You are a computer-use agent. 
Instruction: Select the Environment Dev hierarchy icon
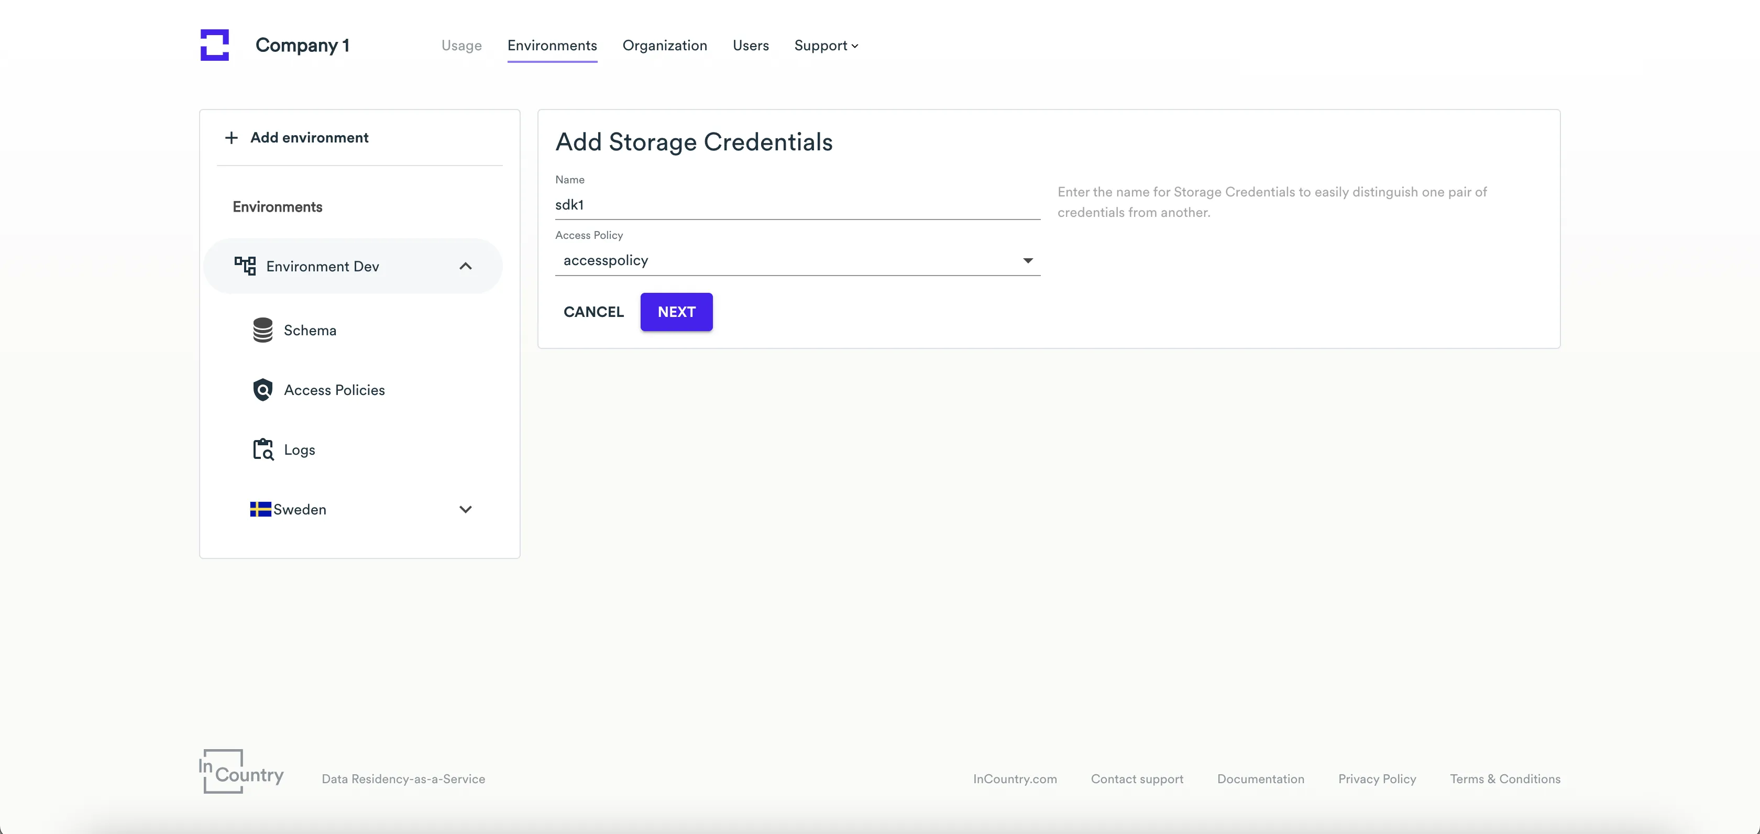(246, 266)
